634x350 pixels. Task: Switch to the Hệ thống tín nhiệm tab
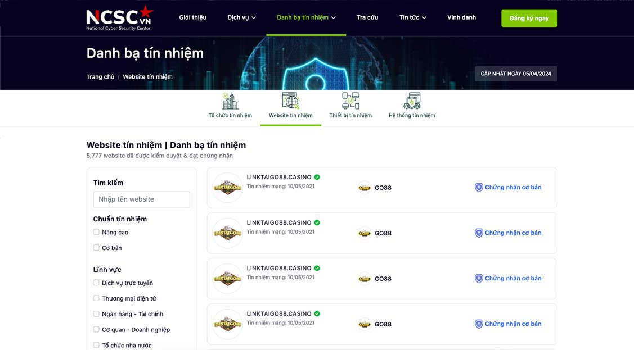tap(412, 106)
